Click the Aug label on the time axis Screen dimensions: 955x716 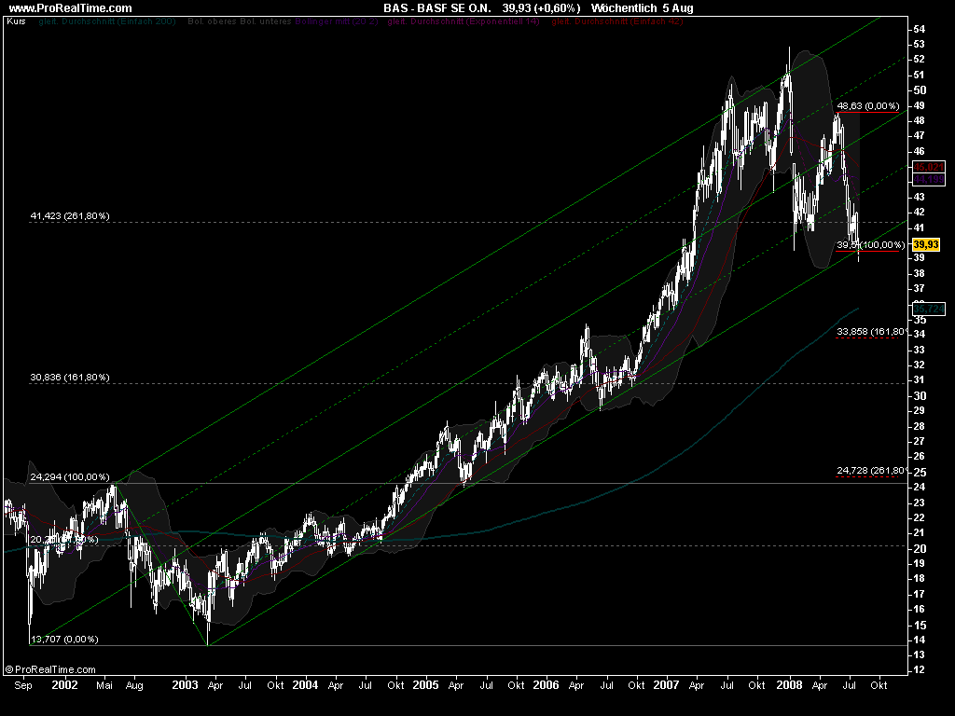134,685
